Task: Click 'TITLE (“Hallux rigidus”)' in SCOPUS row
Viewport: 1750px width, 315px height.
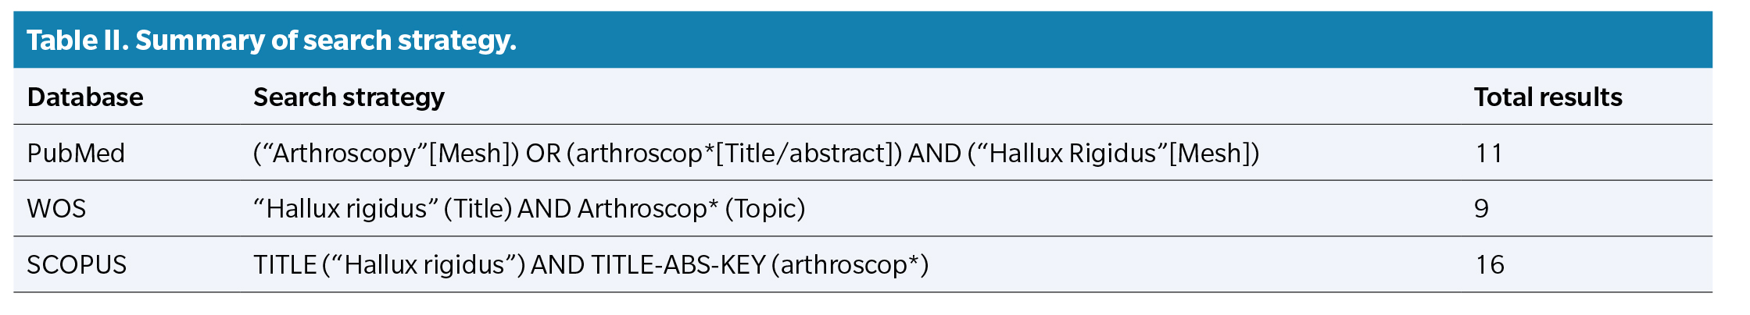Action: (388, 265)
